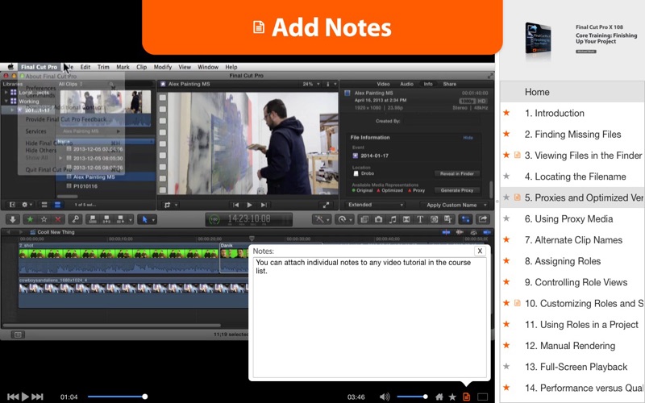
Task: Toggle favorite star for 1. Introduction
Action: coord(506,113)
